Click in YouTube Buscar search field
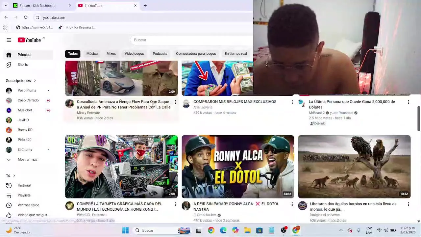Screen dimensions: 421x237 coord(192,40)
